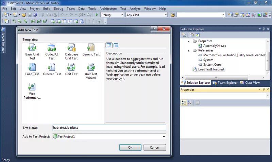Click into the Test Name input field
This screenshot has width=272, height=162.
(x=109, y=128)
